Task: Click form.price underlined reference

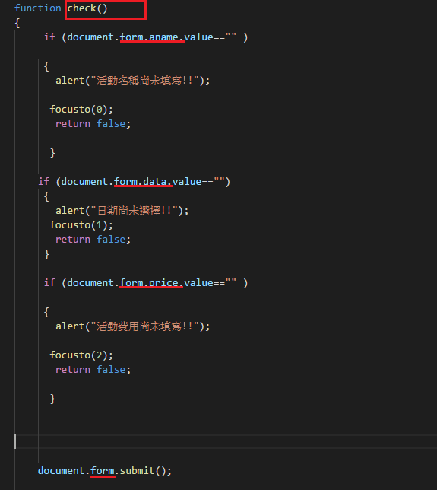Action: point(151,283)
